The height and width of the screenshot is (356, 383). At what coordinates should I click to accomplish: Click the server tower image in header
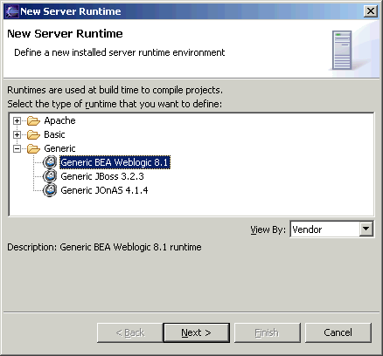tap(342, 50)
